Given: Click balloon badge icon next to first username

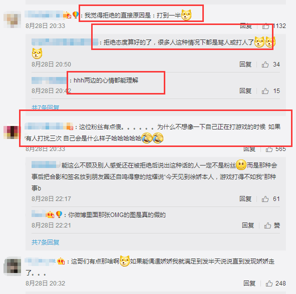Looking at the screenshot, I should pos(76,14).
